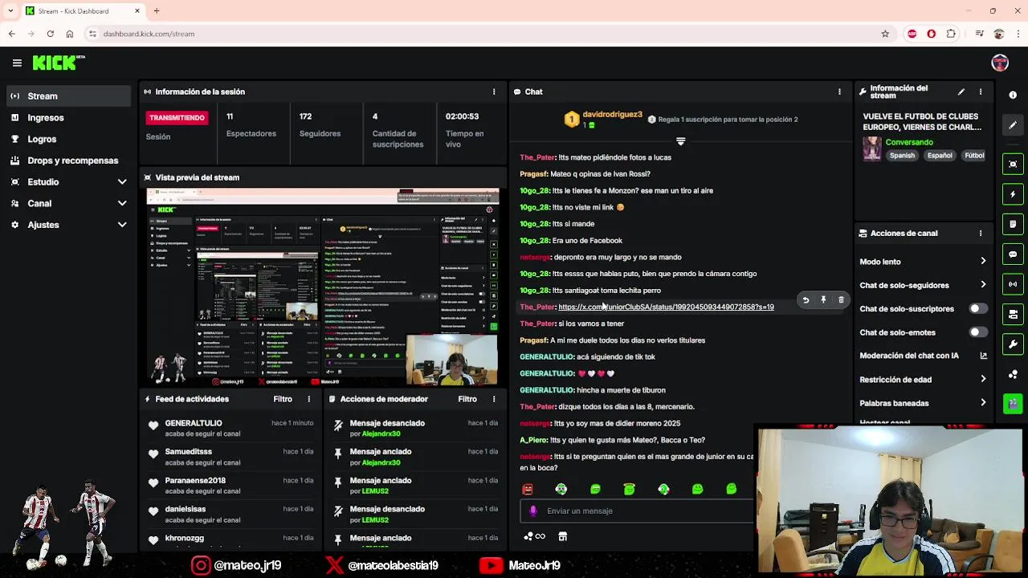Open Información del stream options menu

pos(981,92)
